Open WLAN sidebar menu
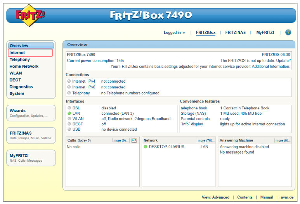 16,73
